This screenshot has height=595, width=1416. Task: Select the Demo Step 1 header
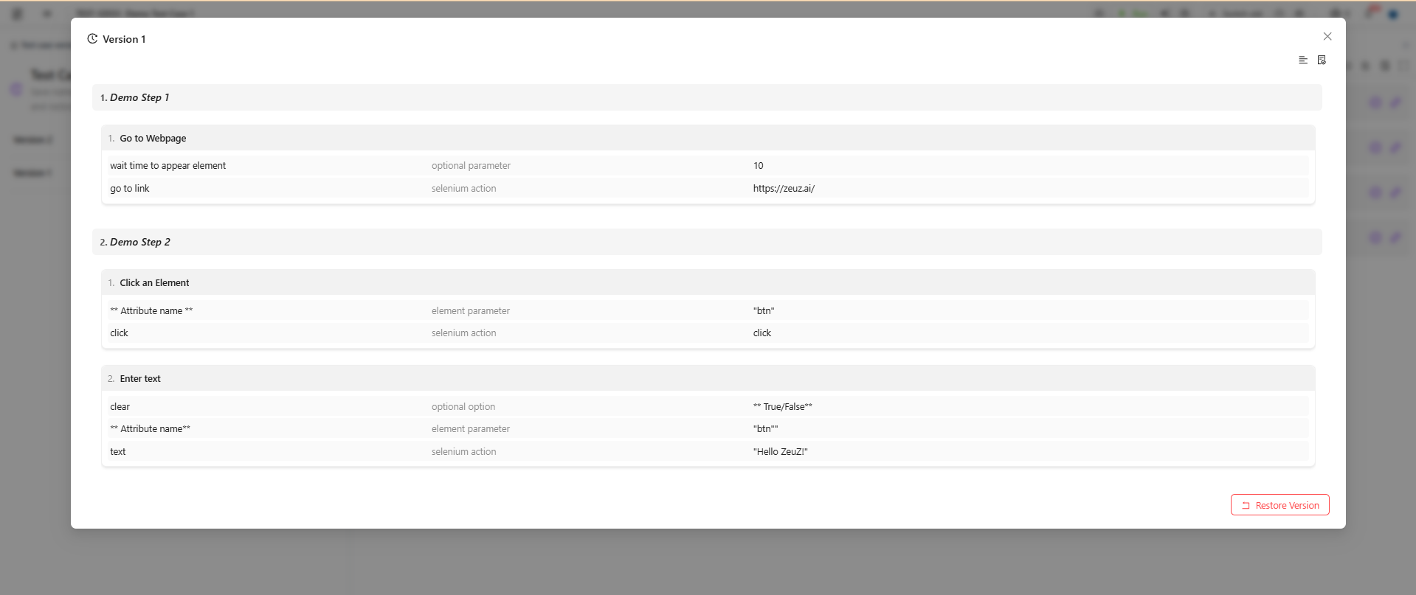[707, 97]
